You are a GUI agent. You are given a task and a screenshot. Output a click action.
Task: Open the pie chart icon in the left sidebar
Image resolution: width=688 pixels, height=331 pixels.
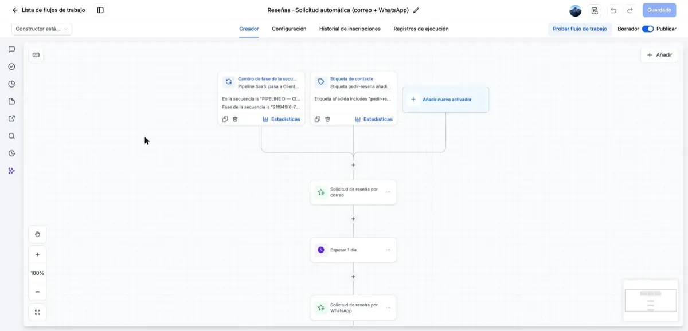coord(11,84)
